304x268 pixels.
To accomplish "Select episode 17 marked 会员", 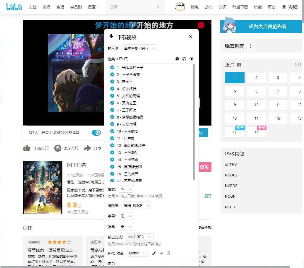I will [256, 132].
